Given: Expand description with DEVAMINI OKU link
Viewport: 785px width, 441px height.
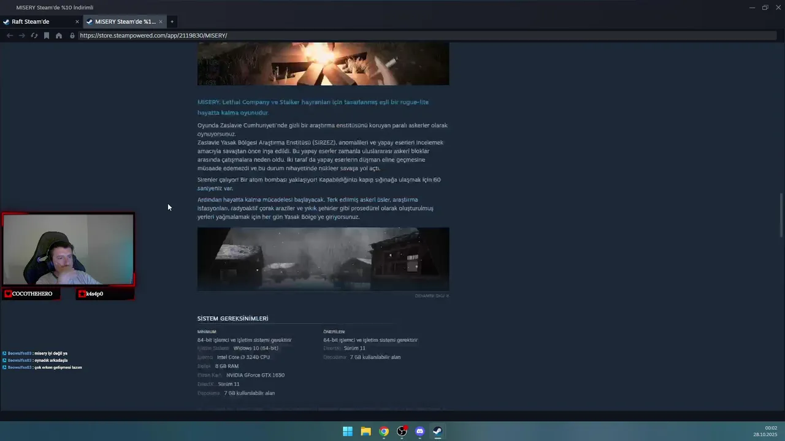Looking at the screenshot, I should [432, 296].
